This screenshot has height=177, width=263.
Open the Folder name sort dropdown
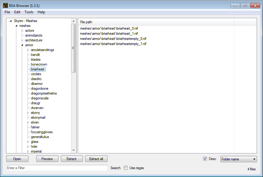(x=238, y=159)
